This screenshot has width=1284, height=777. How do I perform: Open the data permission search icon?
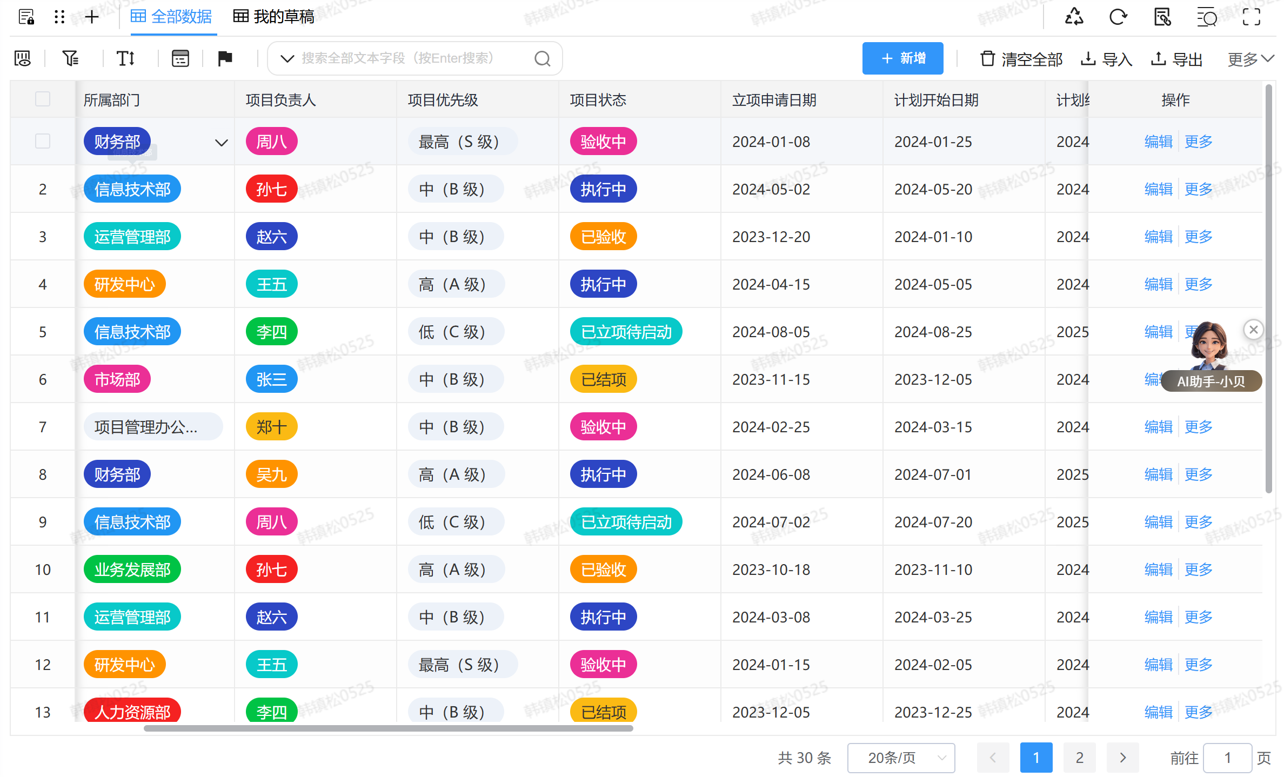pyautogui.click(x=1162, y=17)
